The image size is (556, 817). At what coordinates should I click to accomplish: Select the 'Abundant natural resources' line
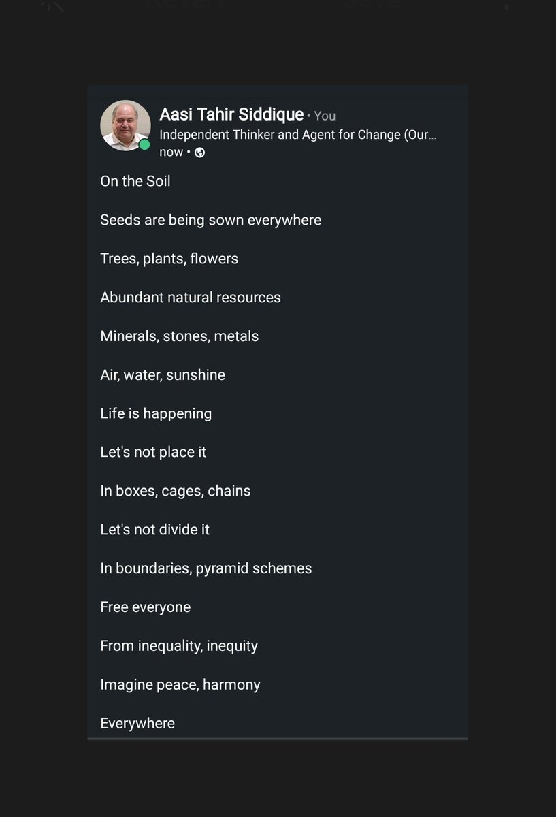[191, 298]
